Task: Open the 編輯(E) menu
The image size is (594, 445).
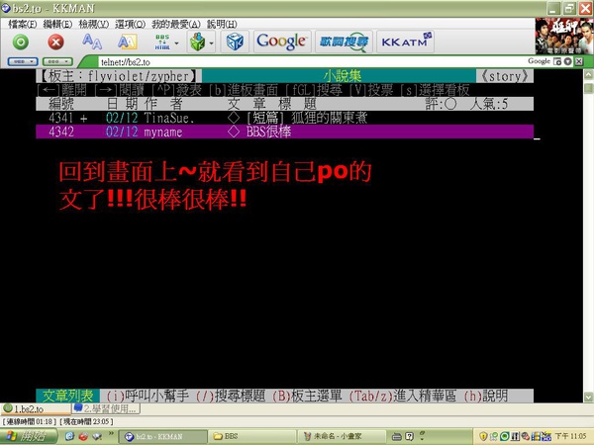Action: pos(57,24)
